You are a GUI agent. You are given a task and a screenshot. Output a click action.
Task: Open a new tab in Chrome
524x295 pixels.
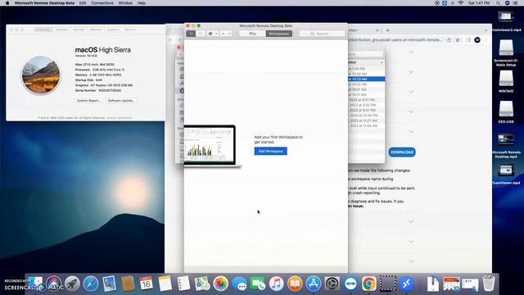click(387, 30)
